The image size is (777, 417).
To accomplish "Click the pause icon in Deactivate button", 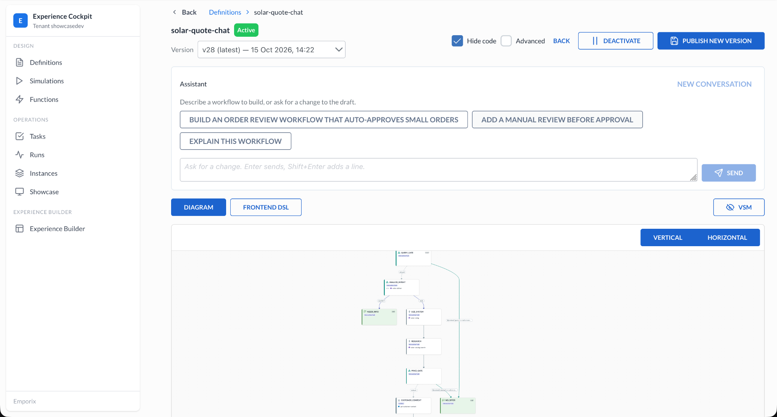I will point(595,41).
